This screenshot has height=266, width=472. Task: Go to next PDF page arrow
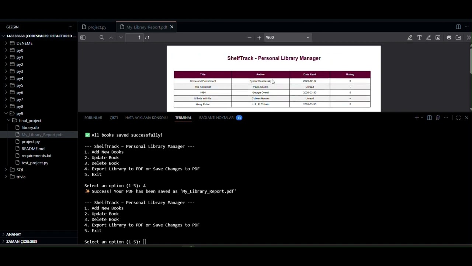121,37
